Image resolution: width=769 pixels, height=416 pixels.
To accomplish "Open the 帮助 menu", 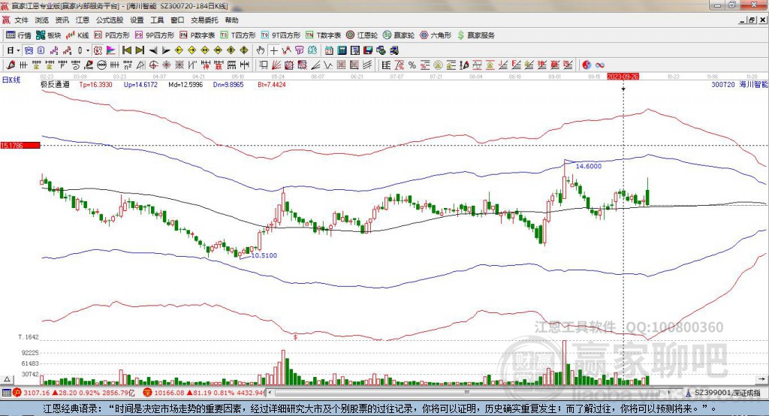I will (231, 20).
